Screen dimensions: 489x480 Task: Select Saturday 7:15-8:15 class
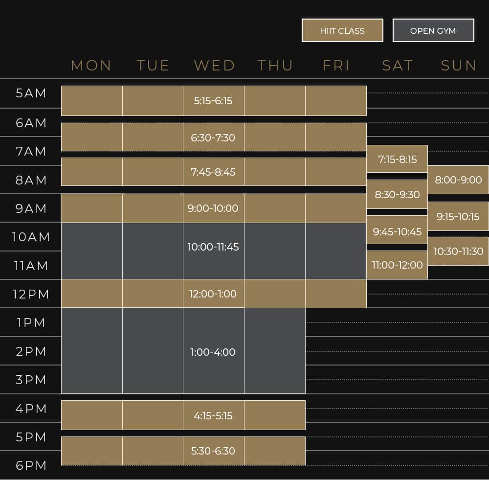tap(397, 160)
